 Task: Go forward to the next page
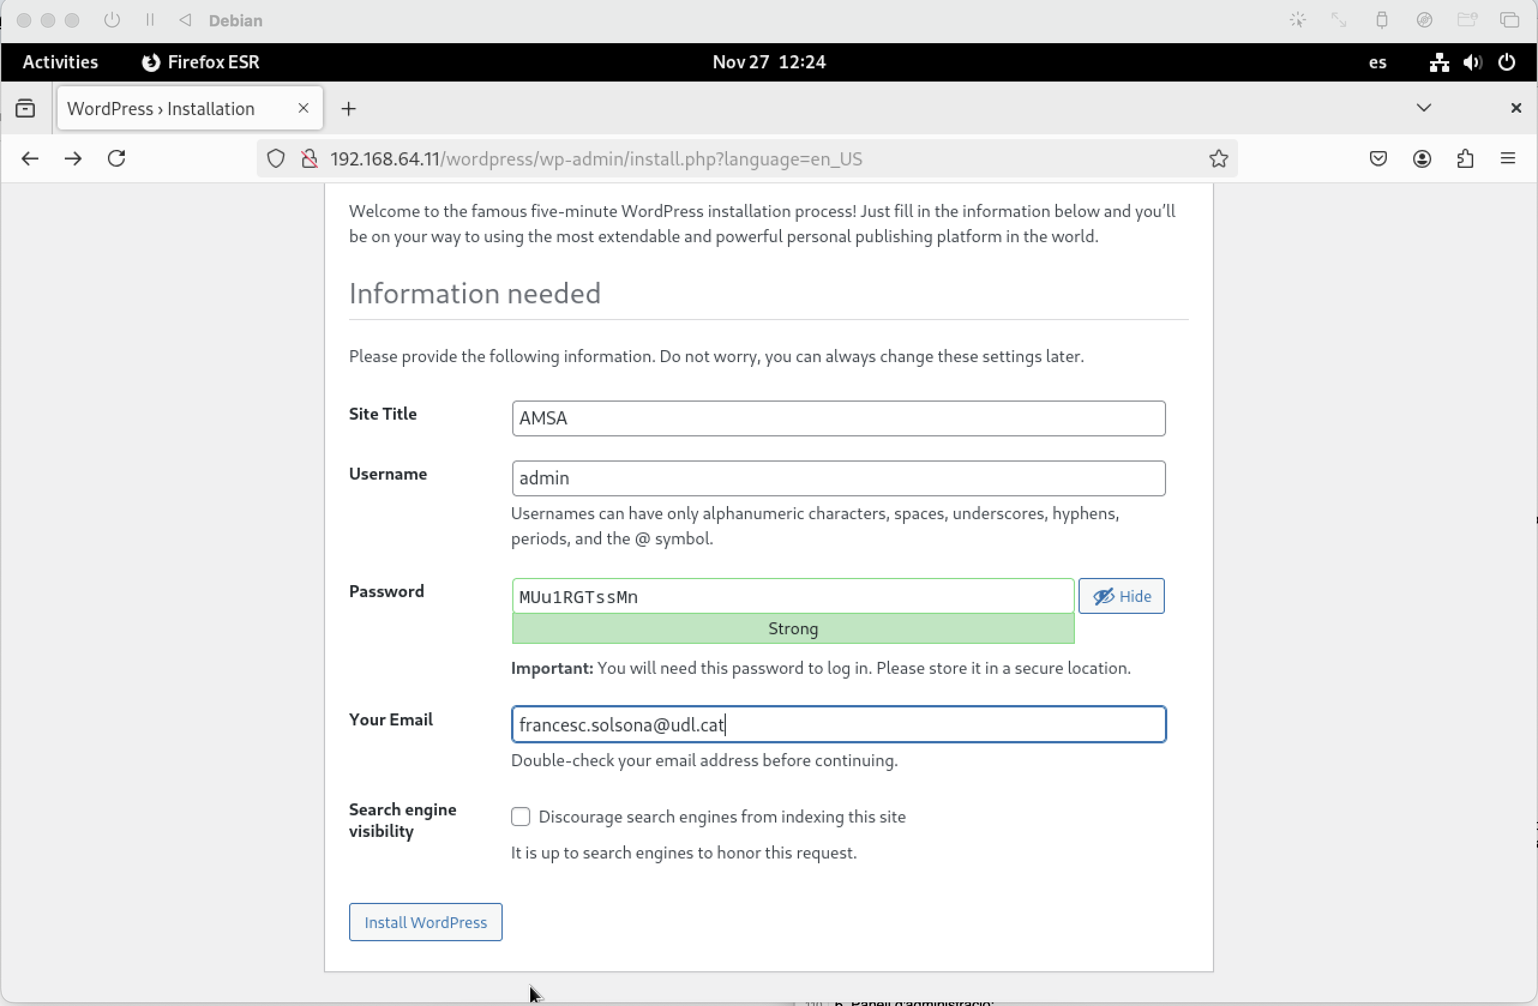(x=73, y=158)
